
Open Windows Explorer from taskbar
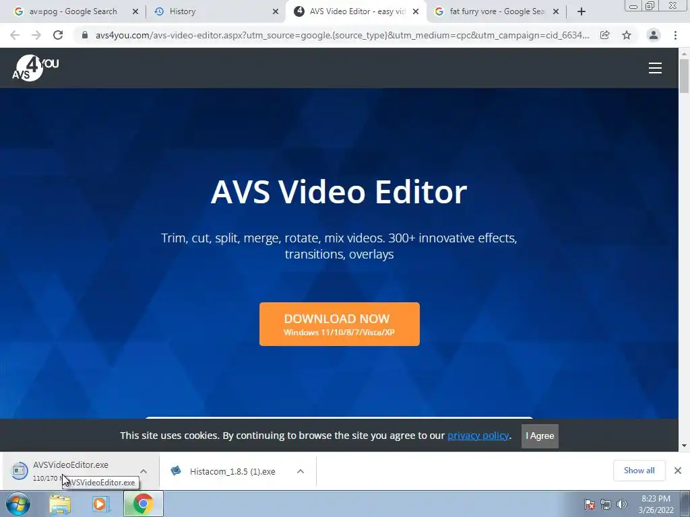click(60, 504)
